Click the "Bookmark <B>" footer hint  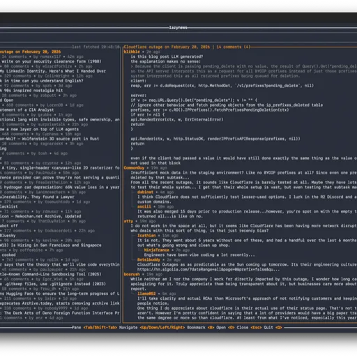pos(201,328)
